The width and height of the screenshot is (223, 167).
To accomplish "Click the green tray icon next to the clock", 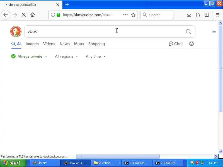I will tap(202, 163).
